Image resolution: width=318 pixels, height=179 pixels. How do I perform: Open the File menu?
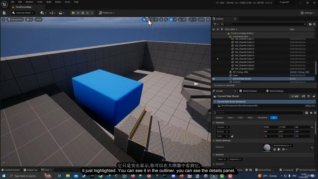click(13, 2)
